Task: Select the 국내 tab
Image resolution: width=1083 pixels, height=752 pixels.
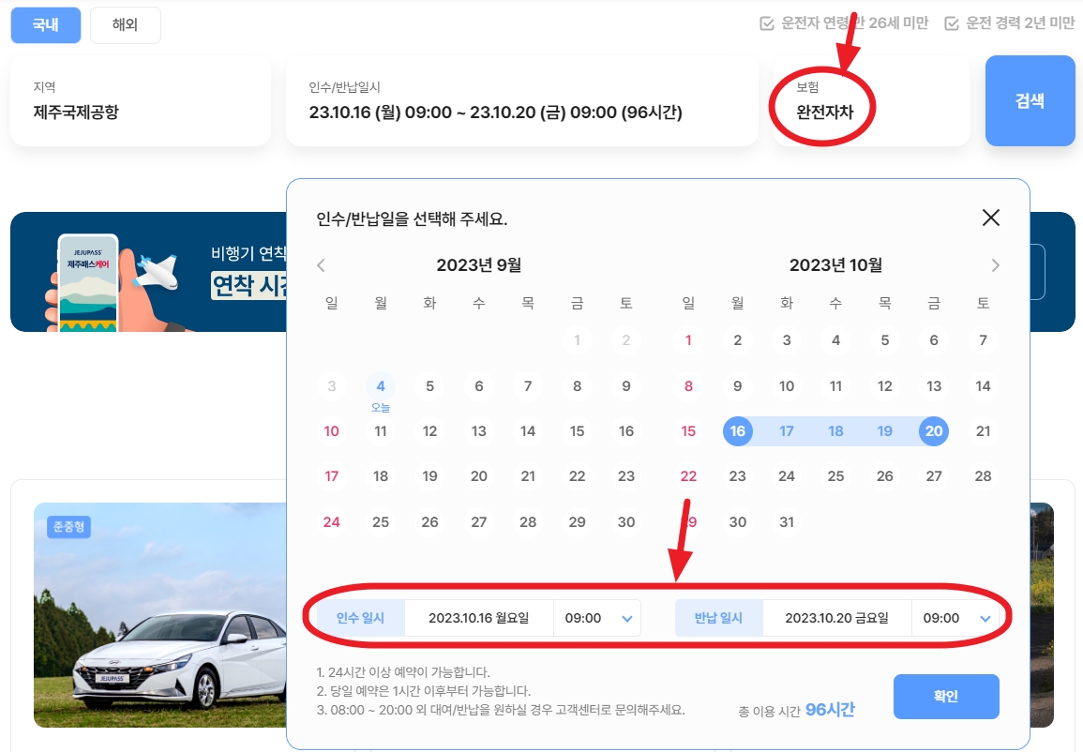Action: (x=45, y=25)
